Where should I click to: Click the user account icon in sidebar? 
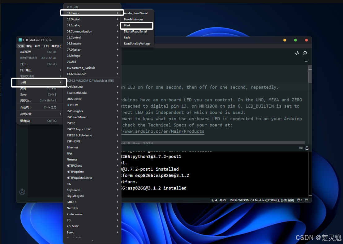(x=22, y=192)
